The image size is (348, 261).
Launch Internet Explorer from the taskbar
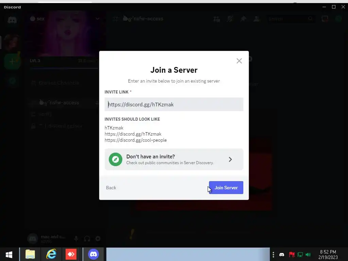[x=51, y=254]
